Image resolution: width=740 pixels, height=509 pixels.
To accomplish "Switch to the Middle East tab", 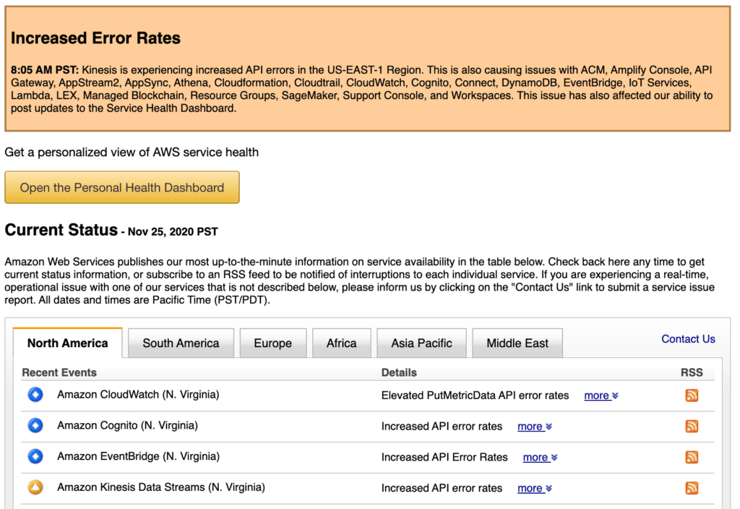I will pos(517,343).
